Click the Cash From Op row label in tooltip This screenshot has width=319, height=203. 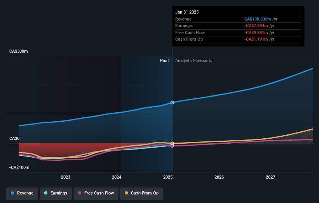coord(189,40)
